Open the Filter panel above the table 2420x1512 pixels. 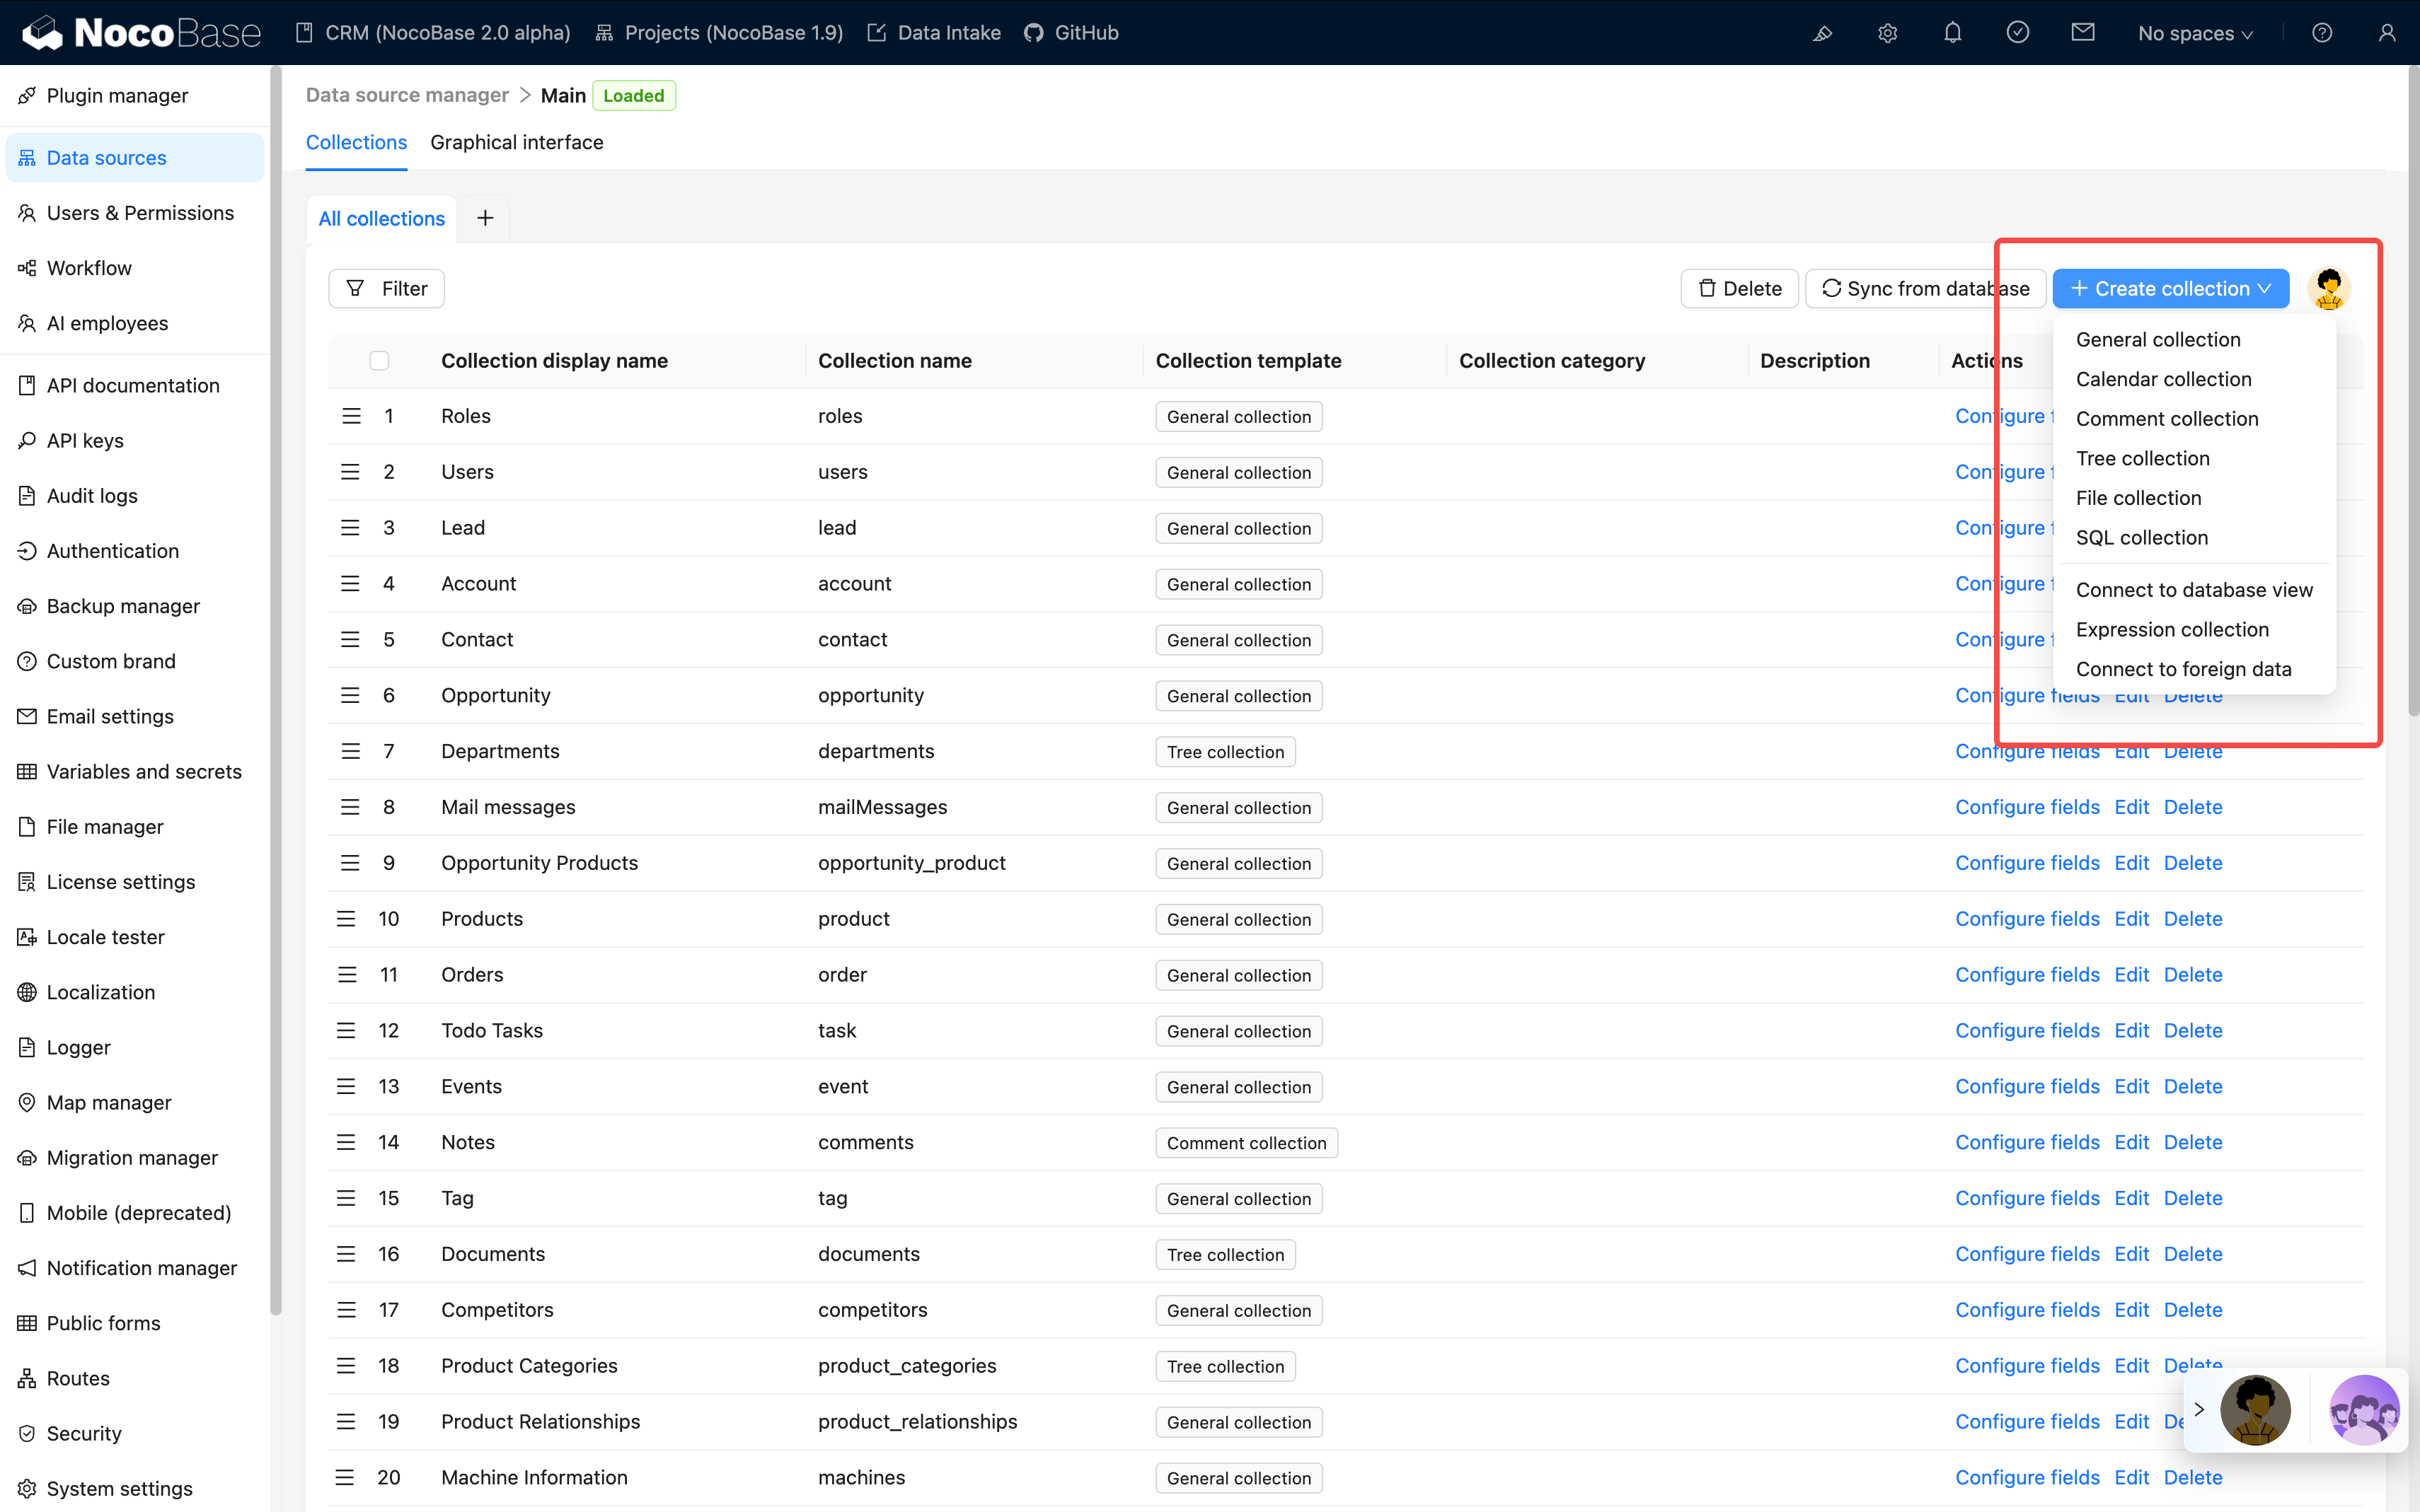pos(386,288)
